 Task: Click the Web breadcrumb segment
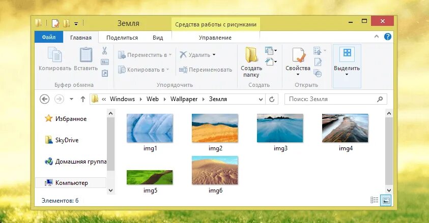152,99
